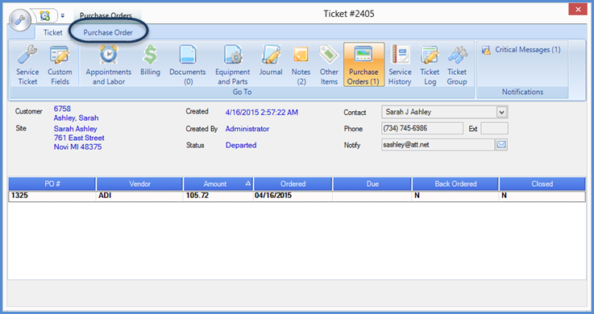Open Notes (2) section

(x=301, y=65)
